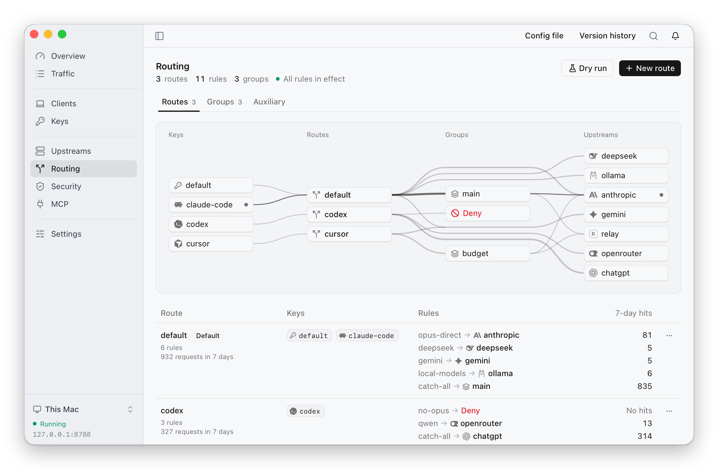Open Keys page in sidebar

coord(84,121)
